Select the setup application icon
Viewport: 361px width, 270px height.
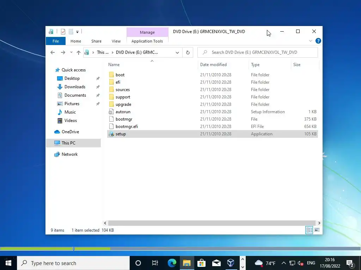tap(111, 134)
